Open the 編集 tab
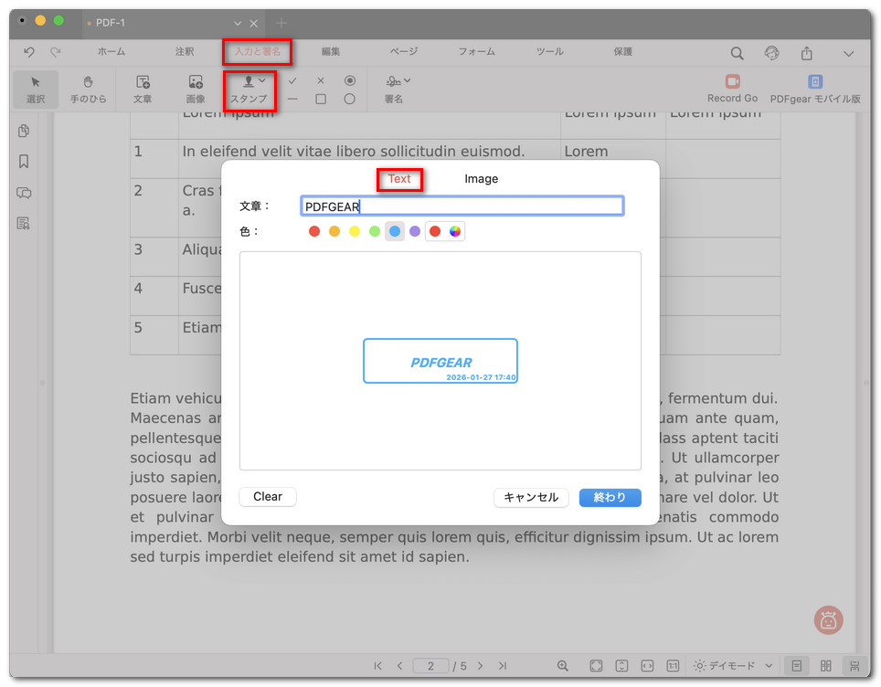Viewport: 881px width, 687px height. point(331,52)
